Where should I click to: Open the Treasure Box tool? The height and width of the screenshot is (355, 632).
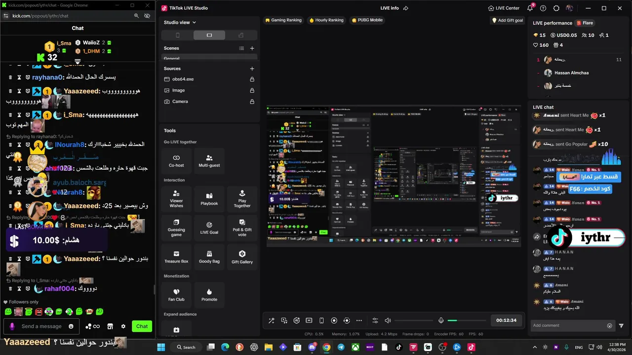pos(176,257)
